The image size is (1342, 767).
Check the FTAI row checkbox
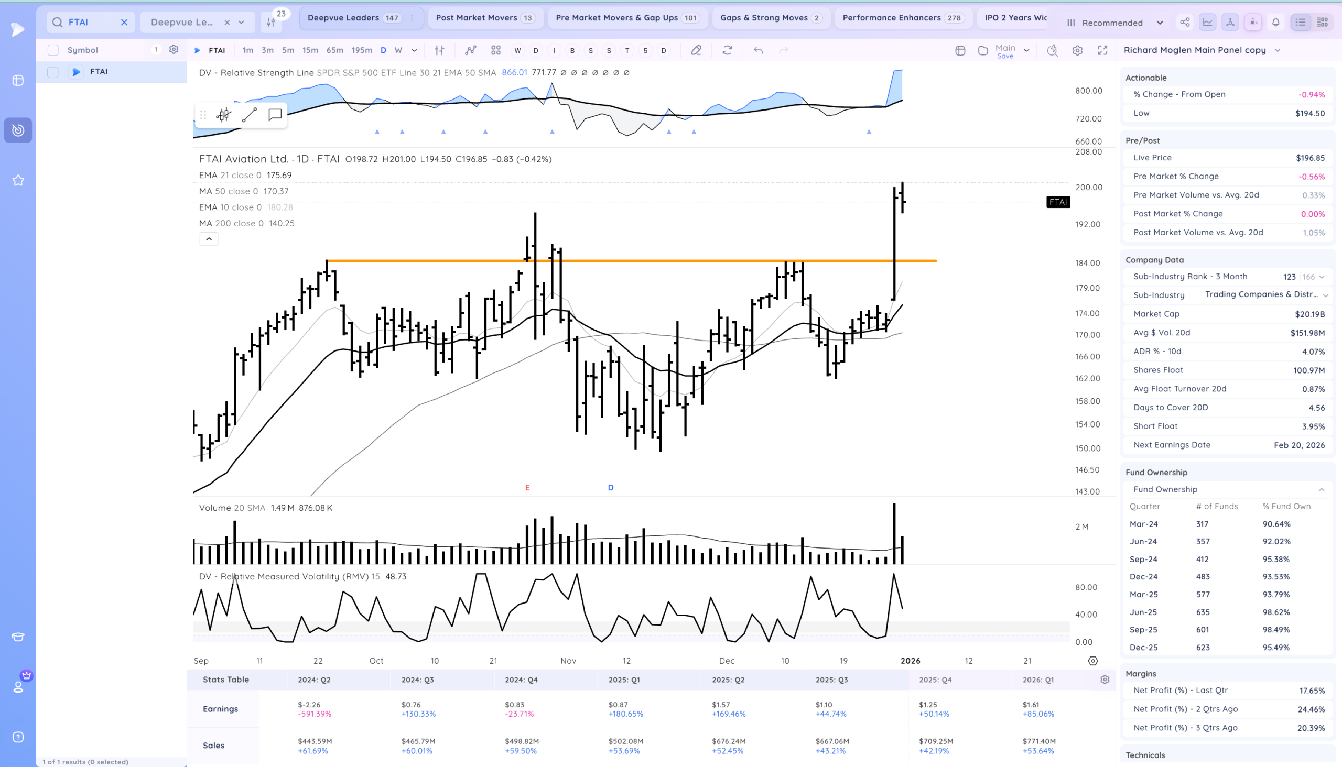tap(53, 72)
